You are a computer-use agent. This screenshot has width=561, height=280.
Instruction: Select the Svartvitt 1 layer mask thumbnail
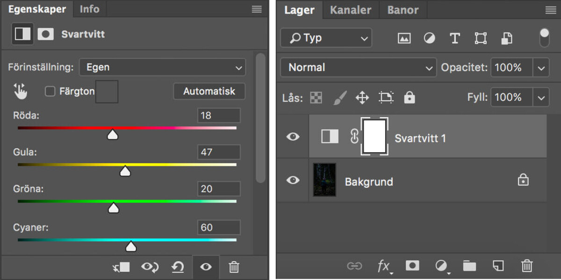click(x=374, y=136)
